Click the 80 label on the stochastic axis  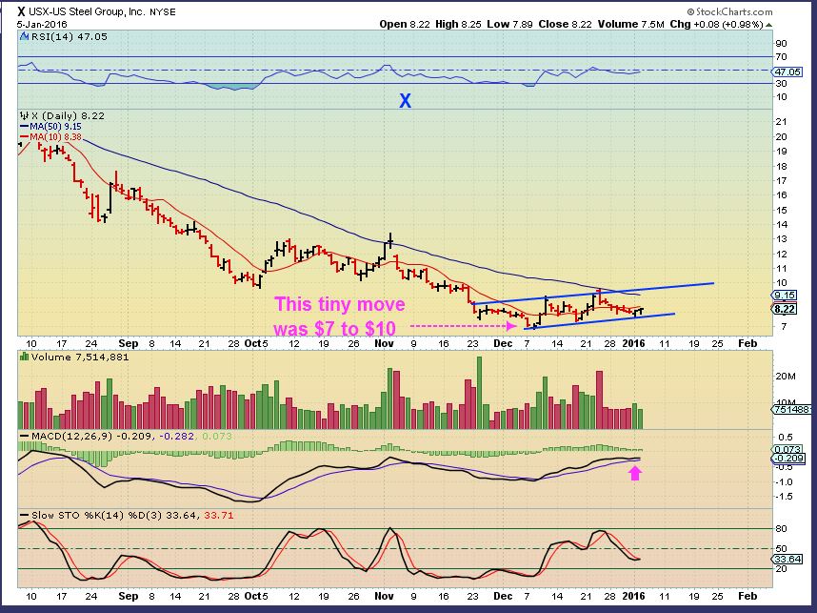(781, 528)
